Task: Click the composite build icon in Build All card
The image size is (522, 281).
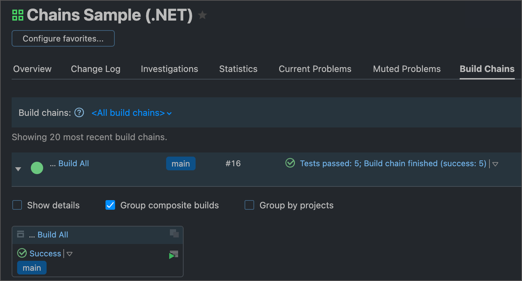Action: 21,234
